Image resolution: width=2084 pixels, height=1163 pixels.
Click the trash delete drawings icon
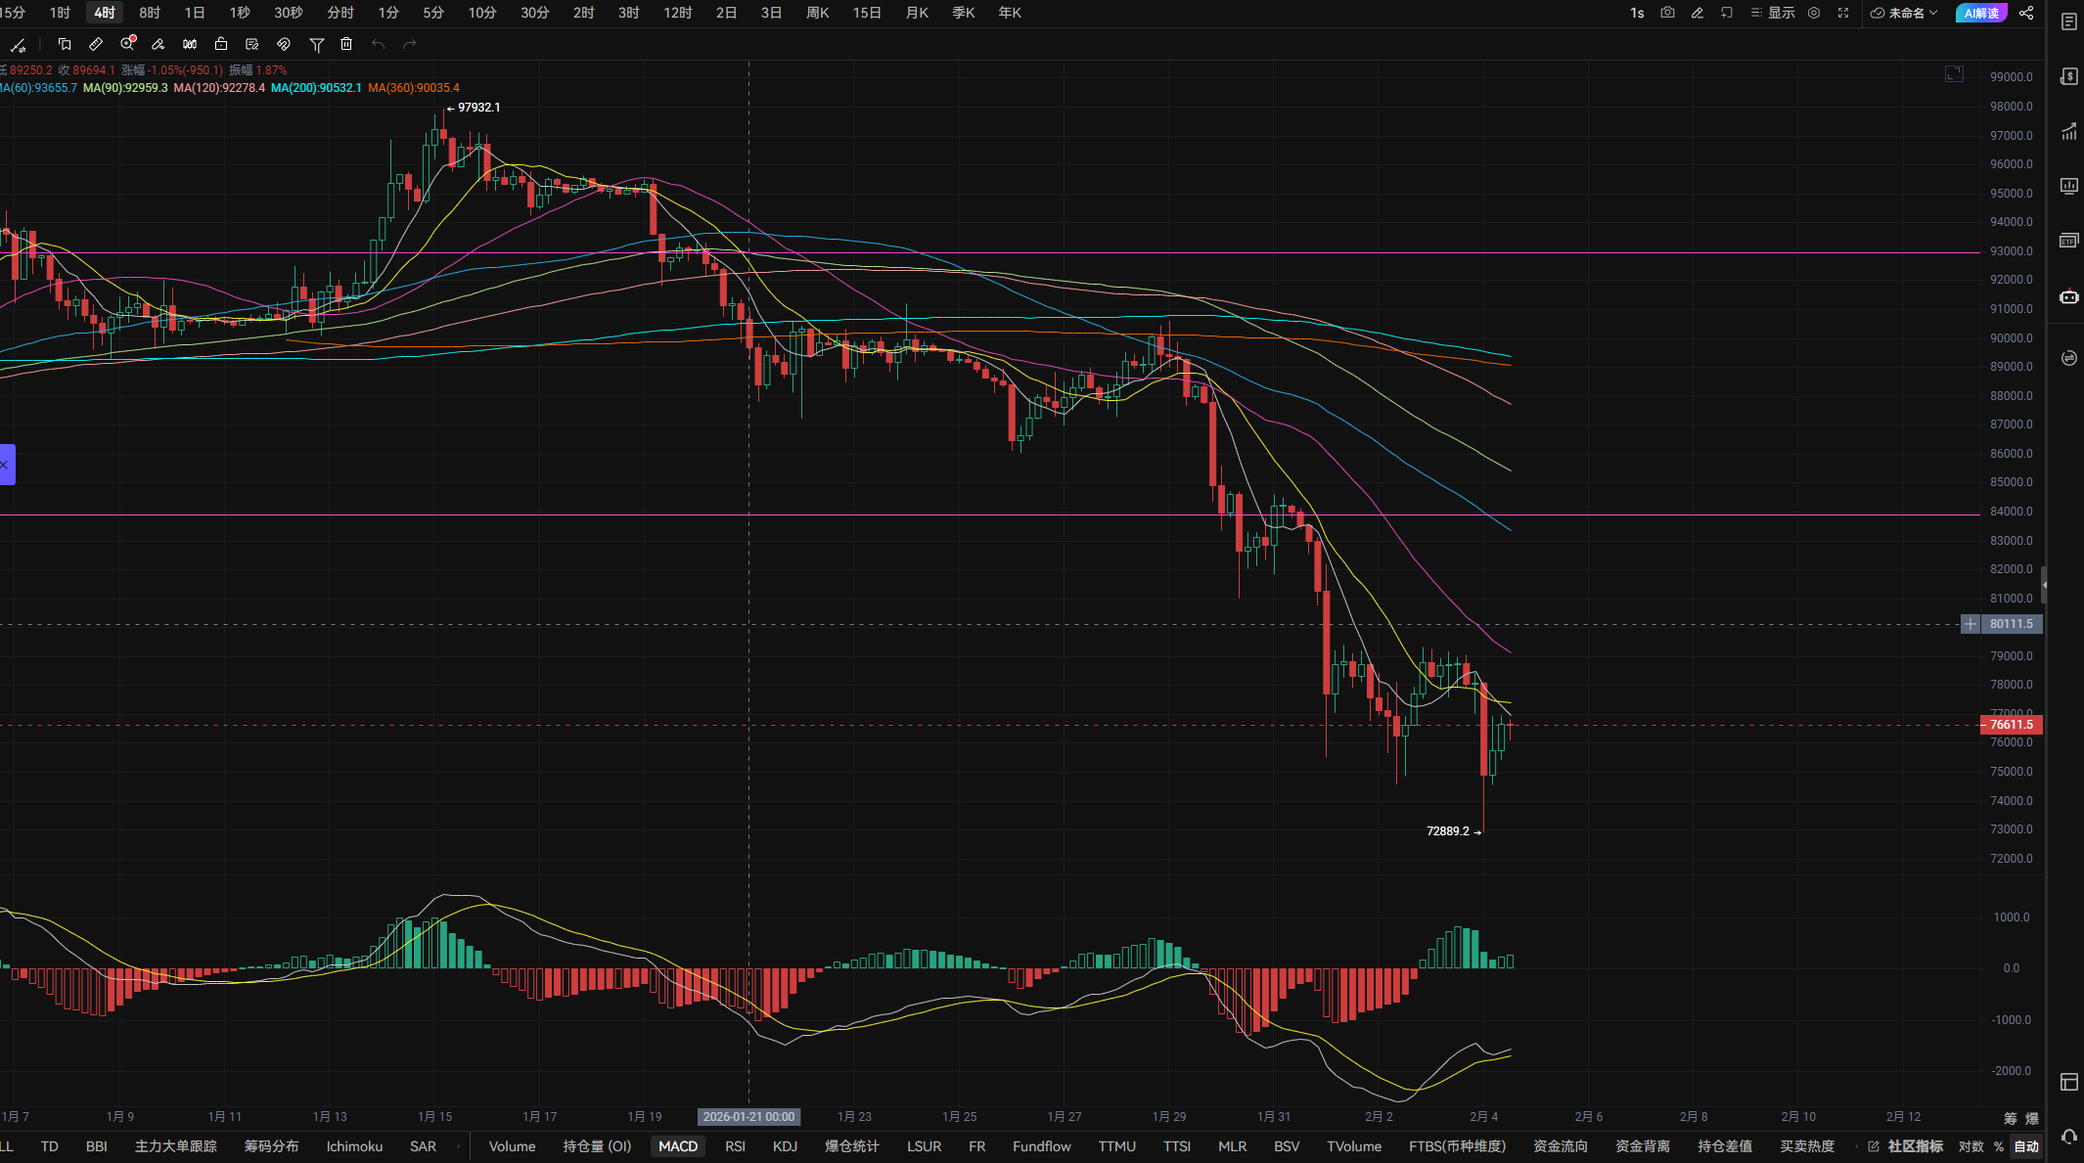pos(346,44)
